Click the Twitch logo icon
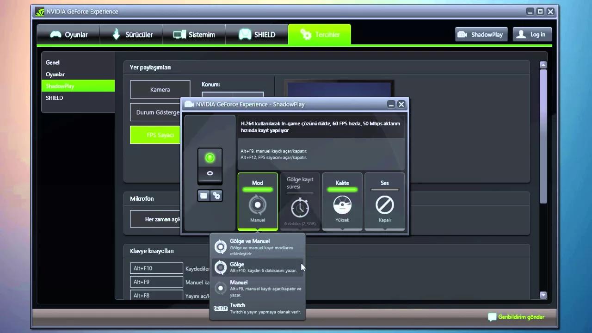Screen dimensions: 592x333 pos(221,308)
